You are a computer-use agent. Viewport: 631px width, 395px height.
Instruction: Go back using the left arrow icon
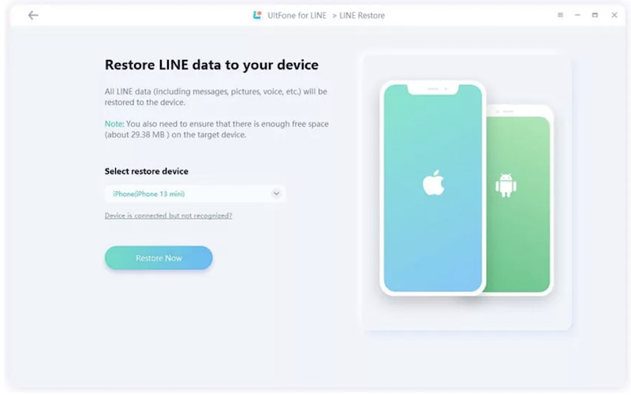(x=33, y=15)
